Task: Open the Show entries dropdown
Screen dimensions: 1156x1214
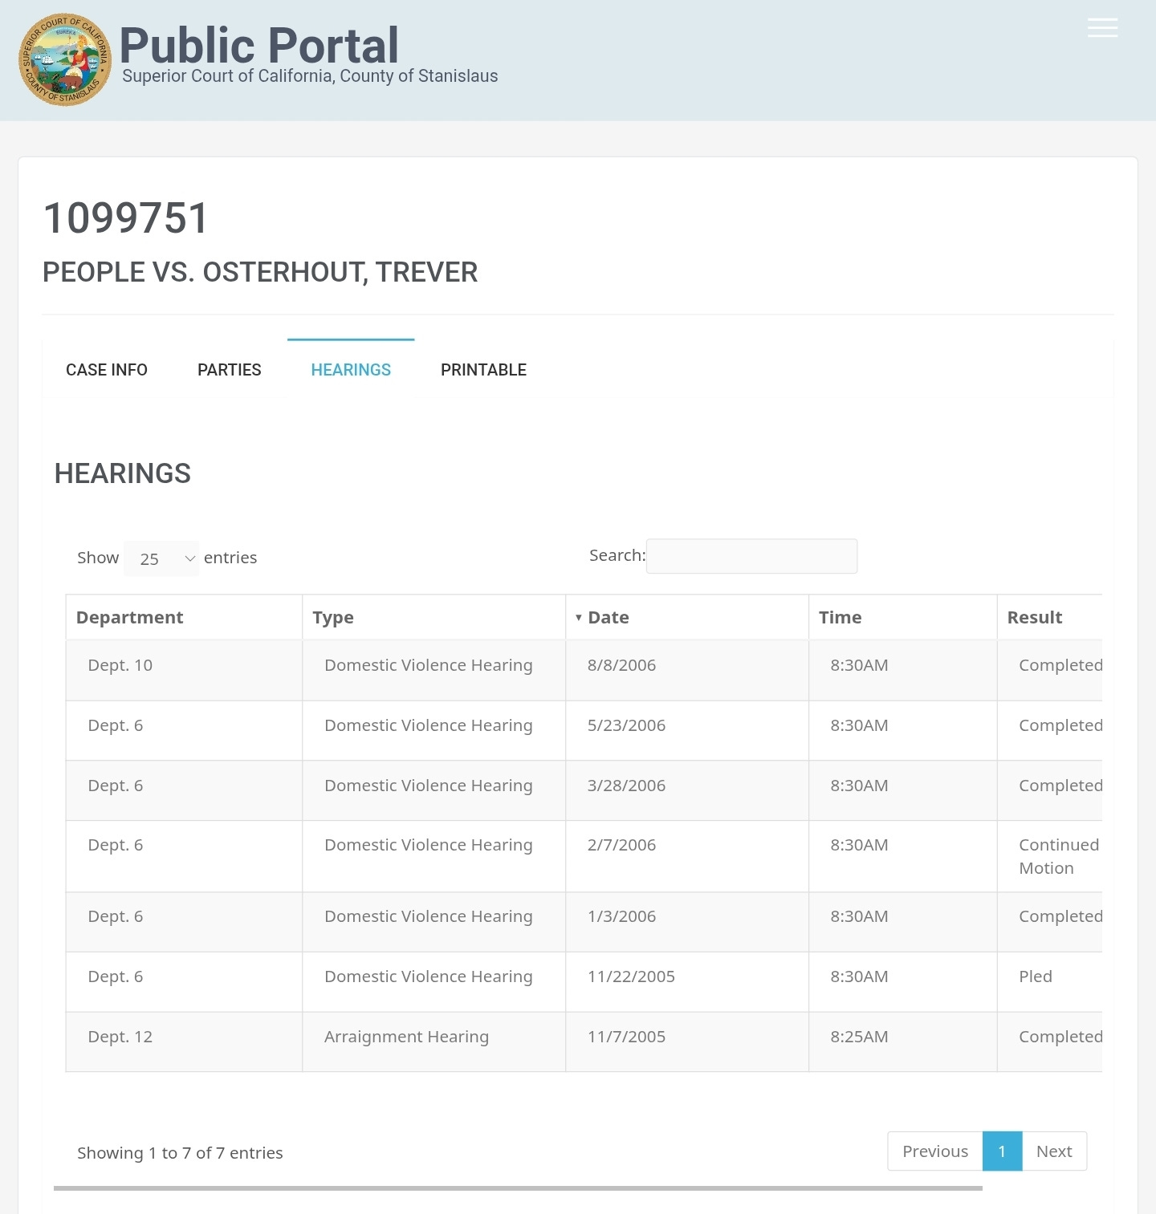Action: (161, 558)
